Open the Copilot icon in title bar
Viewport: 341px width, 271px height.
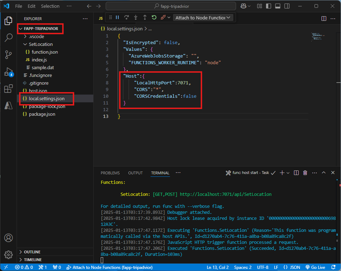pyautogui.click(x=243, y=6)
